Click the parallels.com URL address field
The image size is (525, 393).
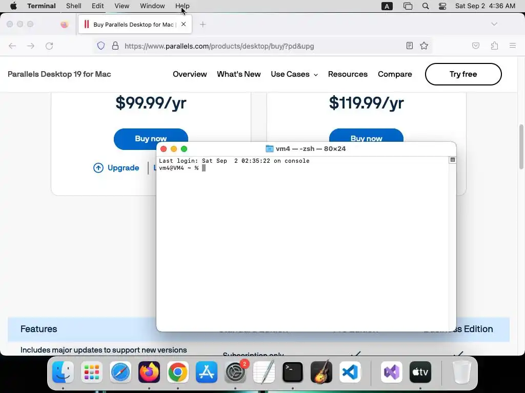219,46
